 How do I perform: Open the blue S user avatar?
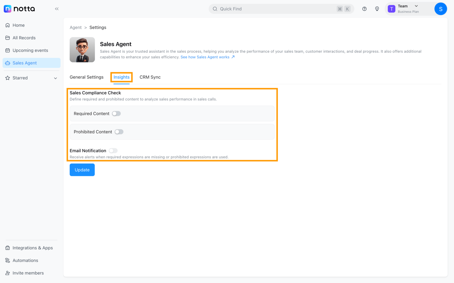[441, 9]
